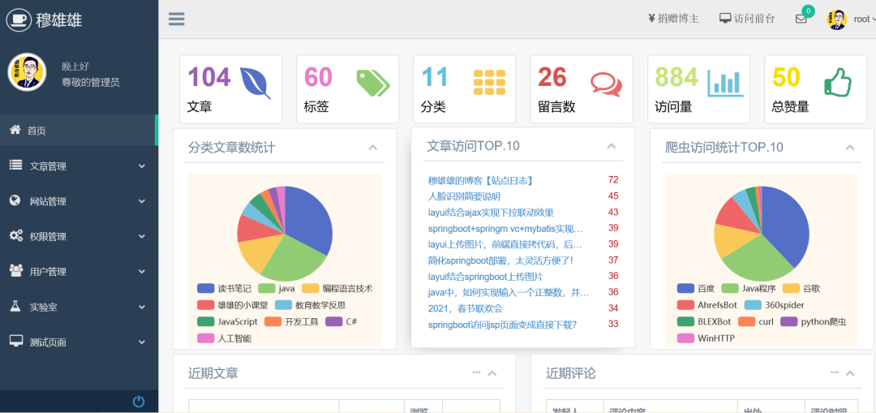
Task: Collapse the 近期评论 panel
Action: click(850, 373)
